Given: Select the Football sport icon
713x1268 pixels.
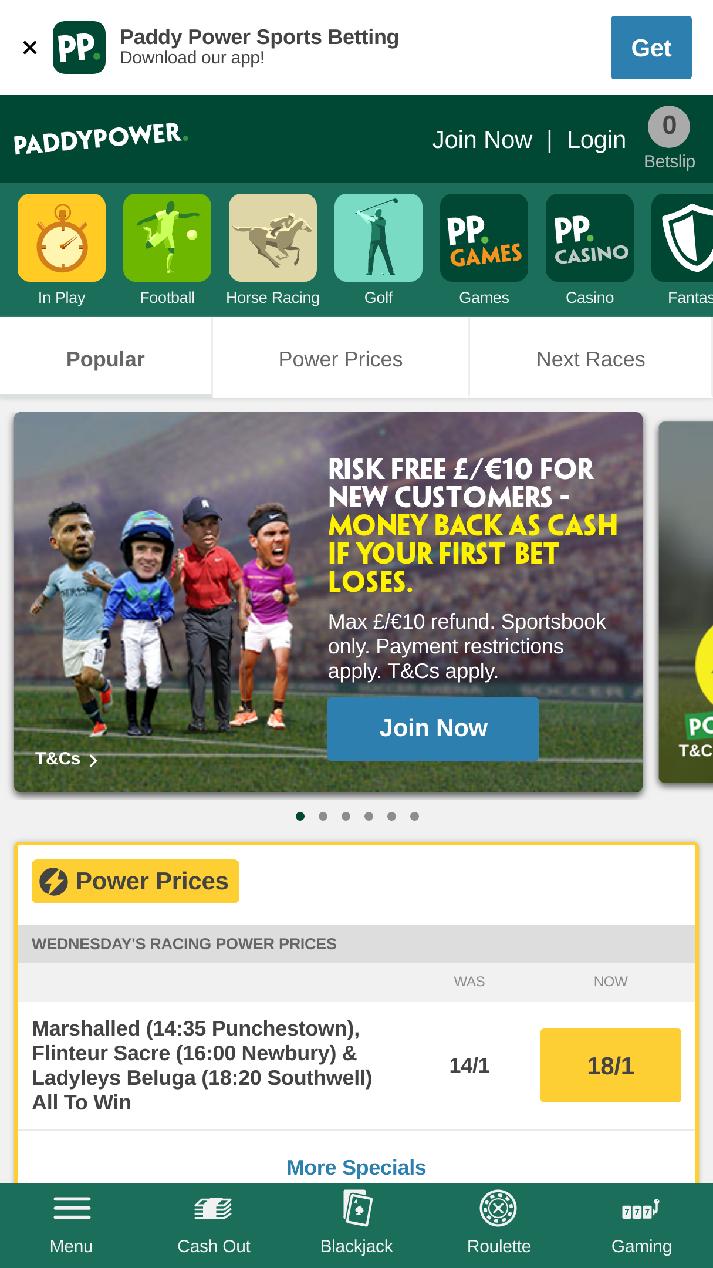Looking at the screenshot, I should pyautogui.click(x=167, y=238).
